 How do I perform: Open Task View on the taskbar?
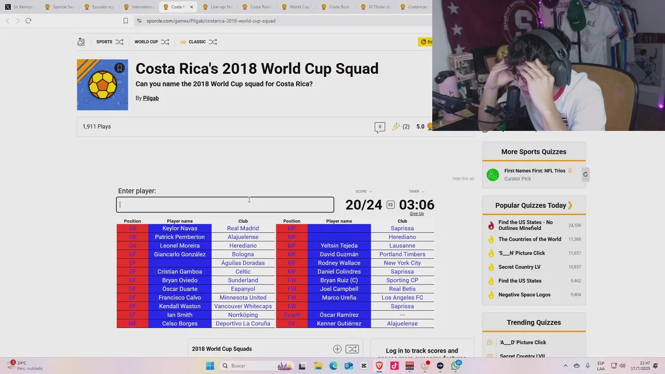[302, 366]
